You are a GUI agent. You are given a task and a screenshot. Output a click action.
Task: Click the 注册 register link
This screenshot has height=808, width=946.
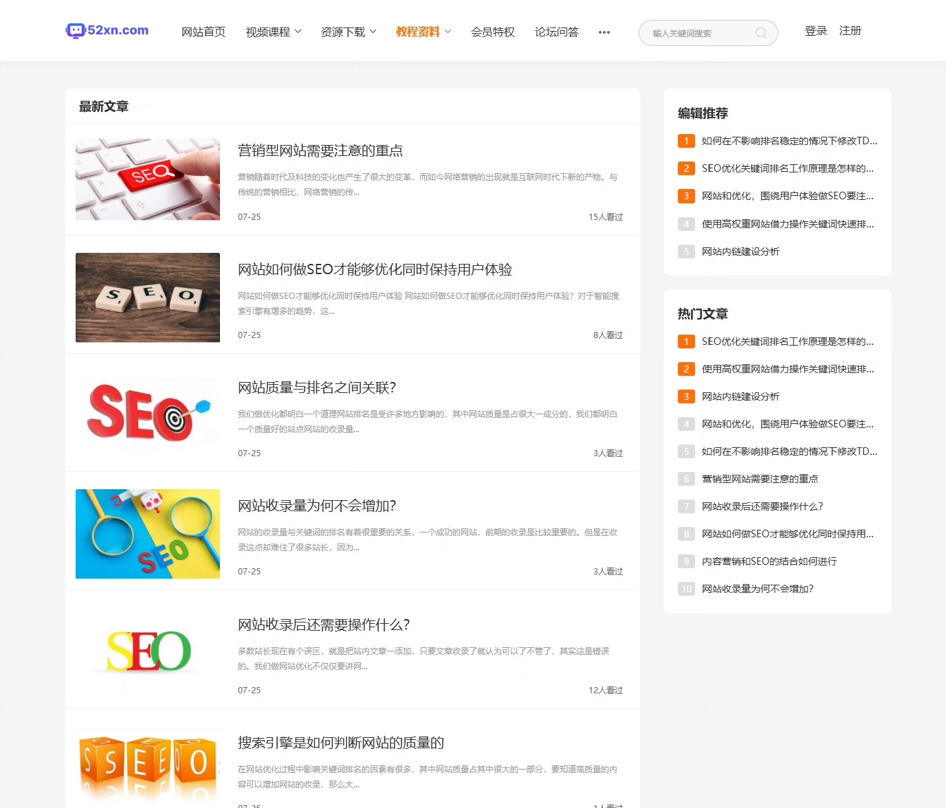pyautogui.click(x=850, y=30)
